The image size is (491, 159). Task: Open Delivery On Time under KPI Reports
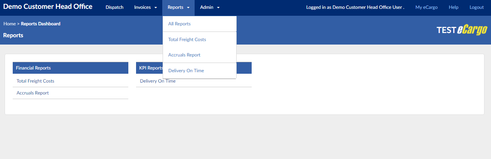[x=158, y=81]
